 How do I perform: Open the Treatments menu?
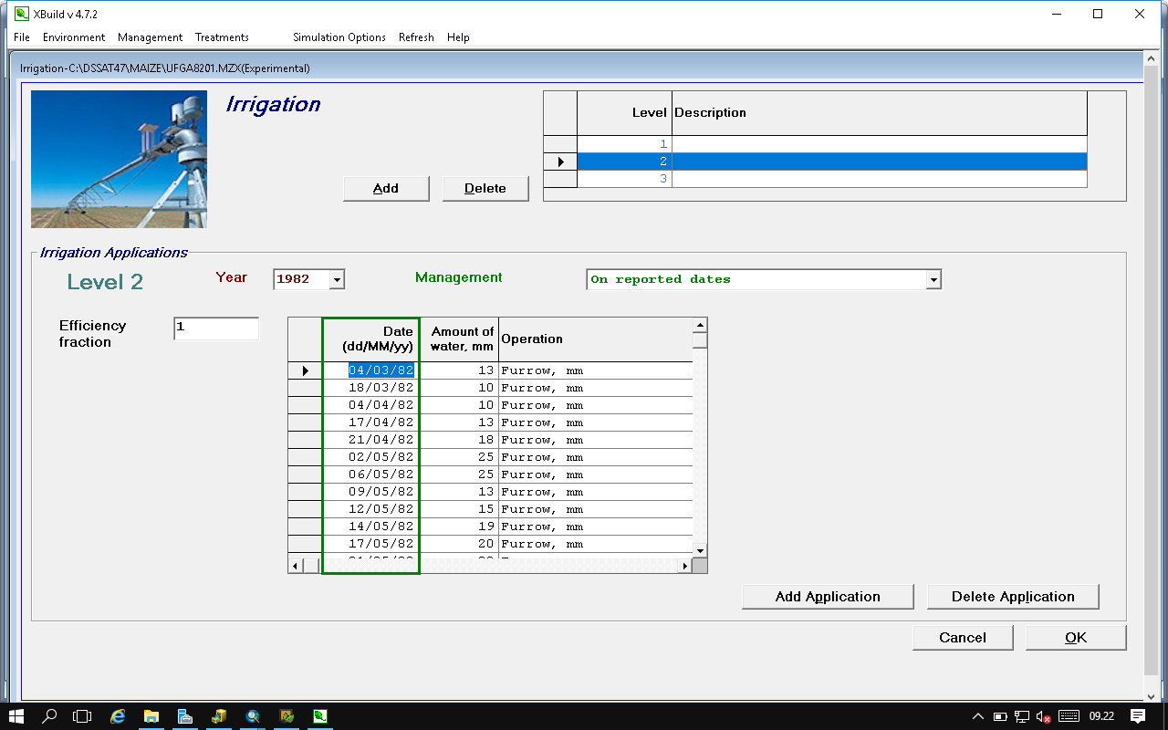[222, 37]
